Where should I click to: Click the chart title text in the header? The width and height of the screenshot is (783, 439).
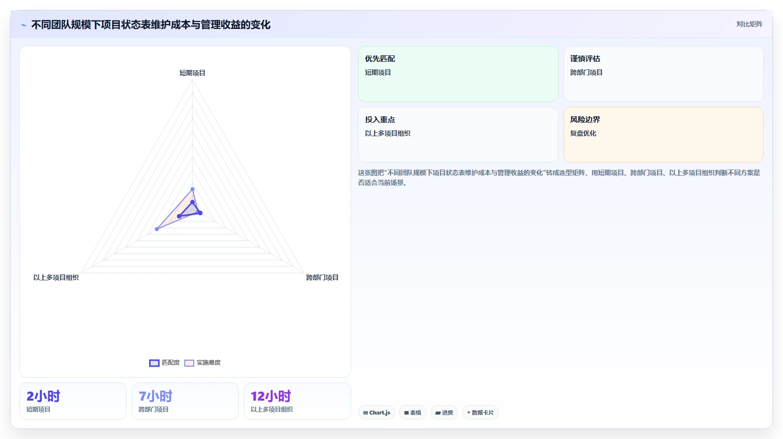click(x=151, y=24)
